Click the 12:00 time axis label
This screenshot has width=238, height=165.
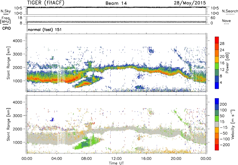[116, 159]
